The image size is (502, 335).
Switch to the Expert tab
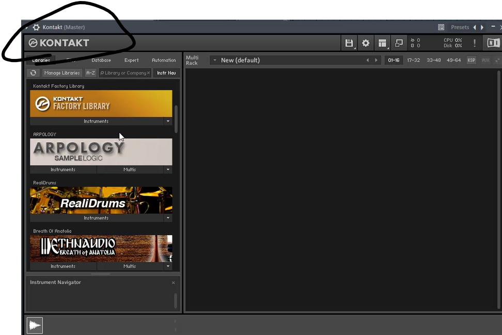pos(132,60)
